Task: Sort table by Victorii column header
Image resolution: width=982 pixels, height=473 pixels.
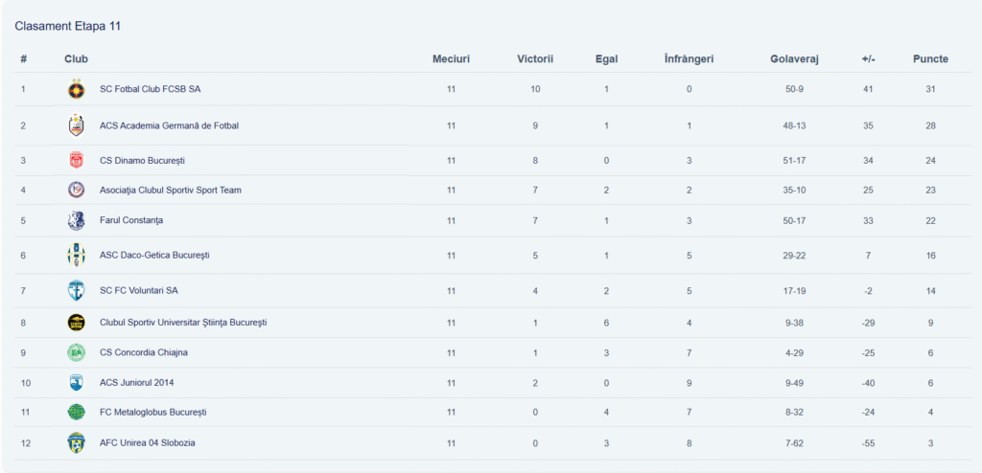Action: (535, 59)
